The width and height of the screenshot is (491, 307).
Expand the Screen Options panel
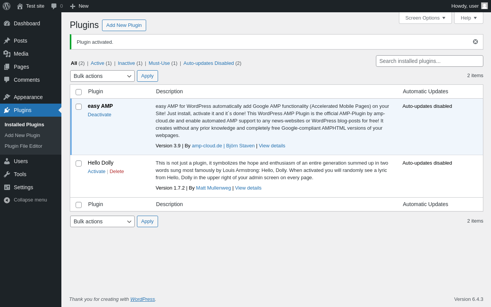tap(425, 18)
